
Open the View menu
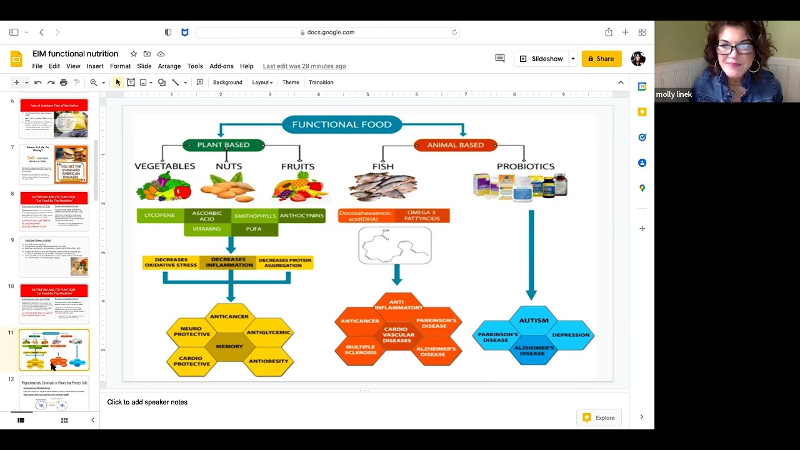click(x=73, y=66)
